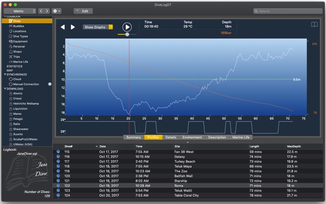
Task: Play the dive profile animation
Action: coord(127,27)
